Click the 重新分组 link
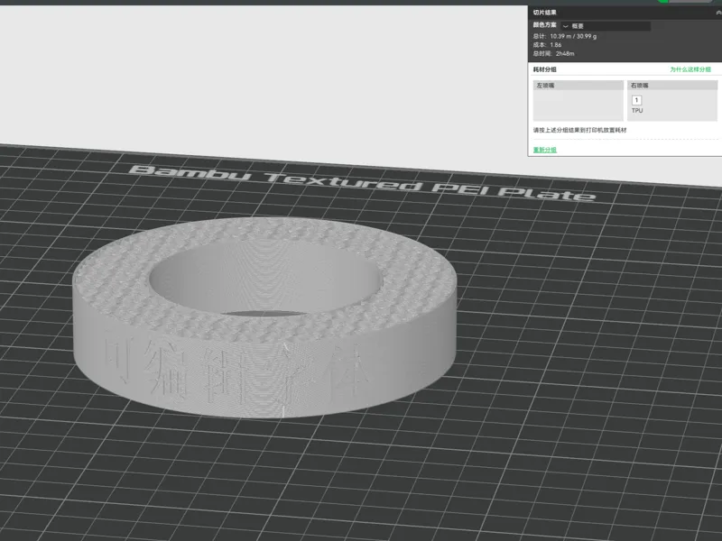Screen dimensions: 722x541 click(x=545, y=150)
